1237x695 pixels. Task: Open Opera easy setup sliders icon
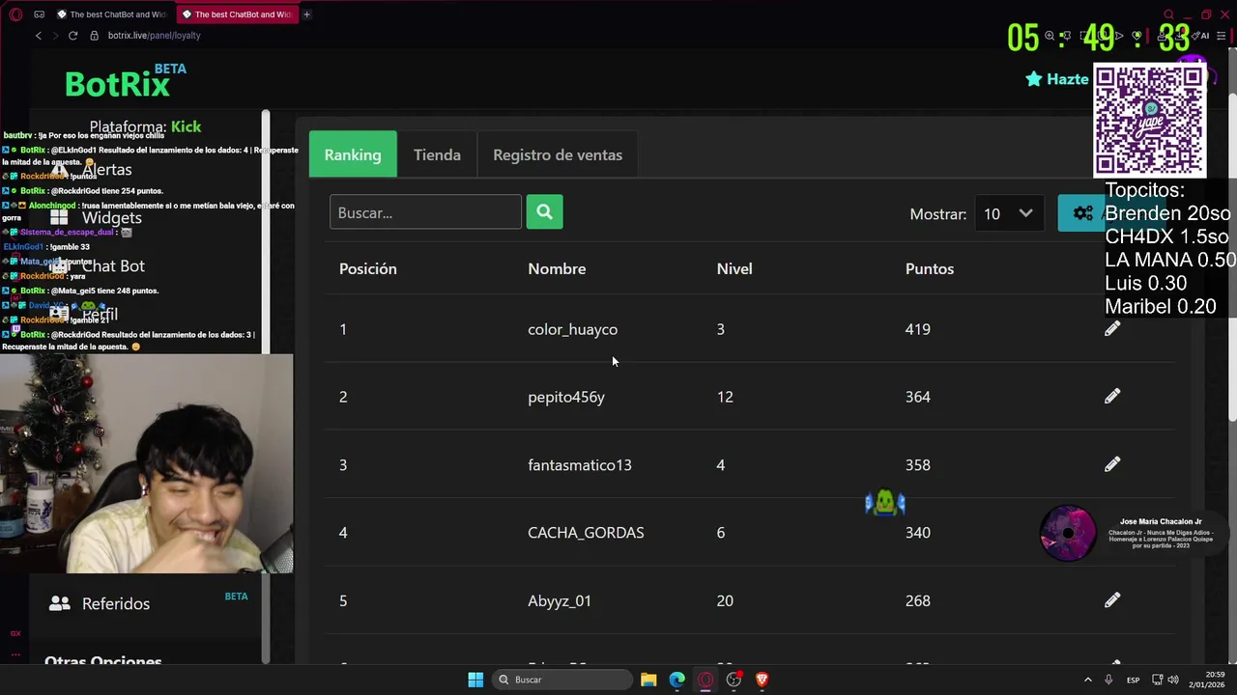1222,36
